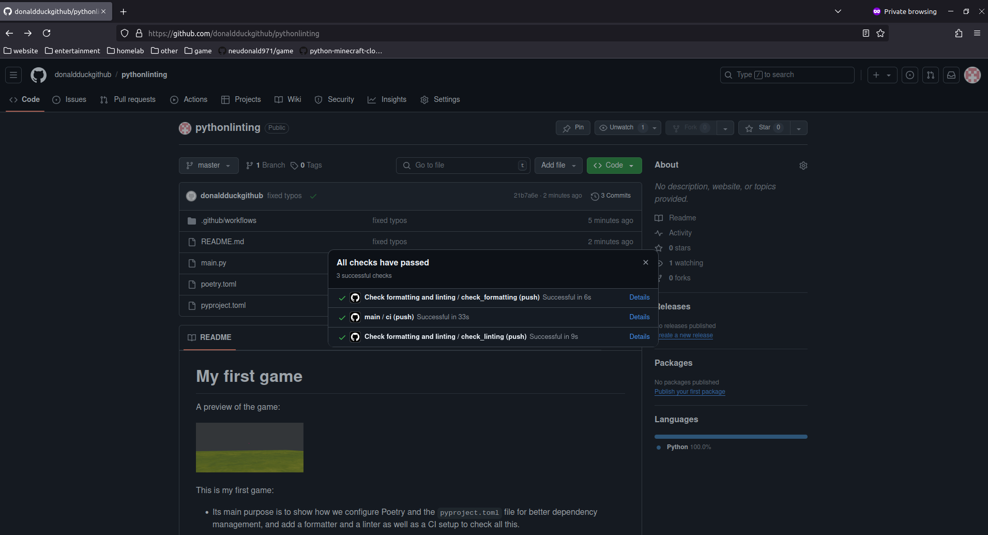This screenshot has width=988, height=535.
Task: Open the issues shortcut icon in header
Action: pyautogui.click(x=910, y=75)
